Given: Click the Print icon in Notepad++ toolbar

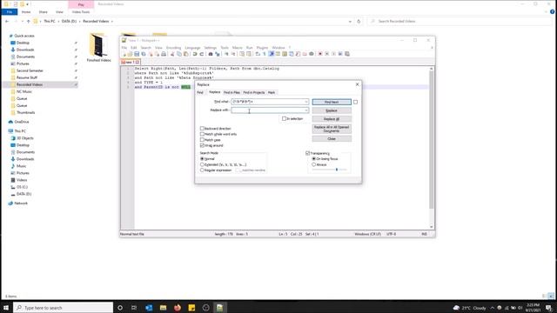Looking at the screenshot, I should point(164,54).
